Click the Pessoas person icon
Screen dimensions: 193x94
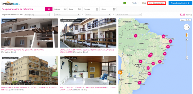click(97, 9)
